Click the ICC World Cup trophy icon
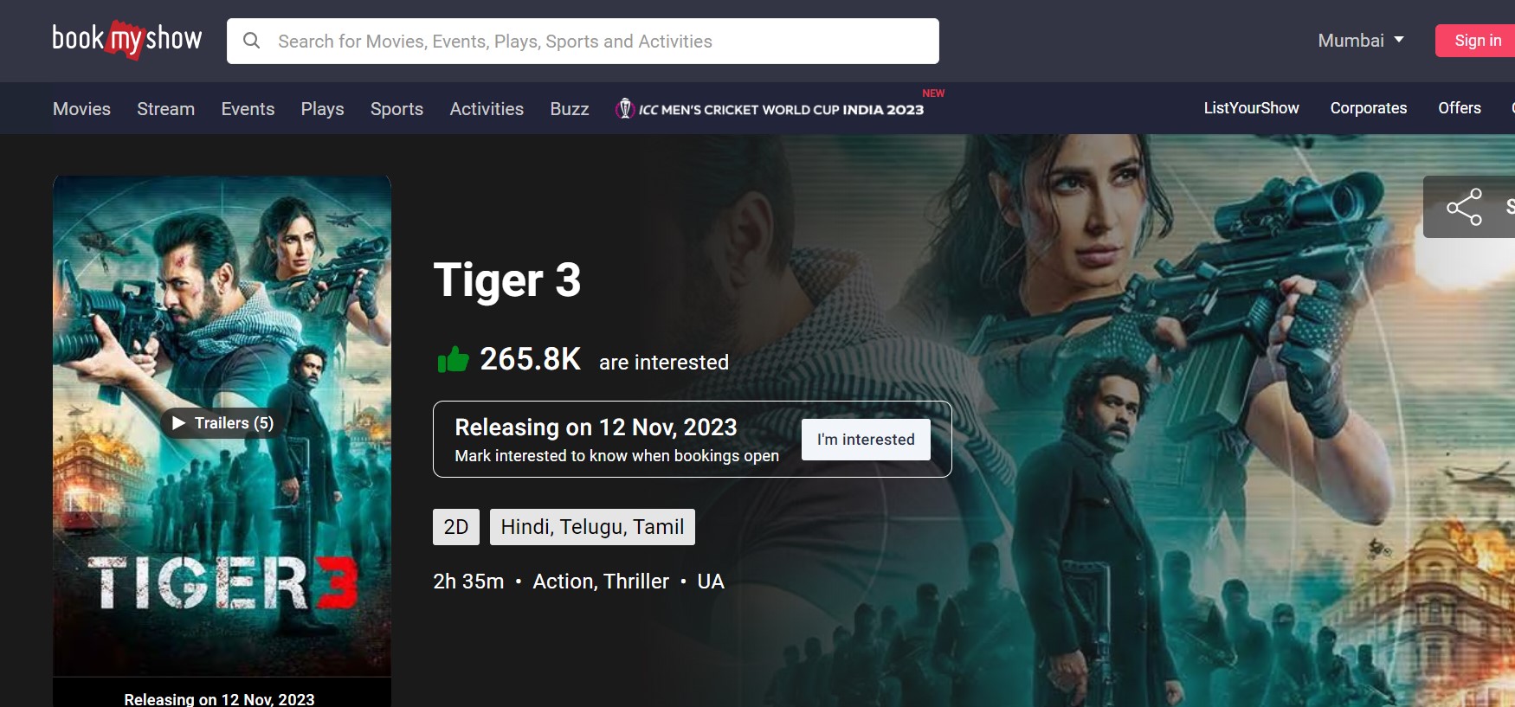The image size is (1515, 707). tap(624, 109)
